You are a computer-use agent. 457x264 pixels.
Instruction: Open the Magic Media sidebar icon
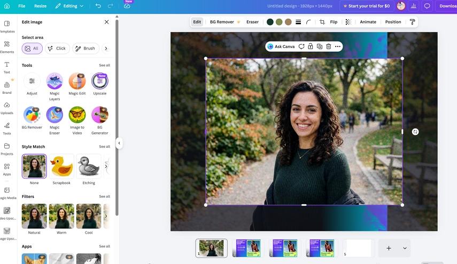tap(7, 193)
